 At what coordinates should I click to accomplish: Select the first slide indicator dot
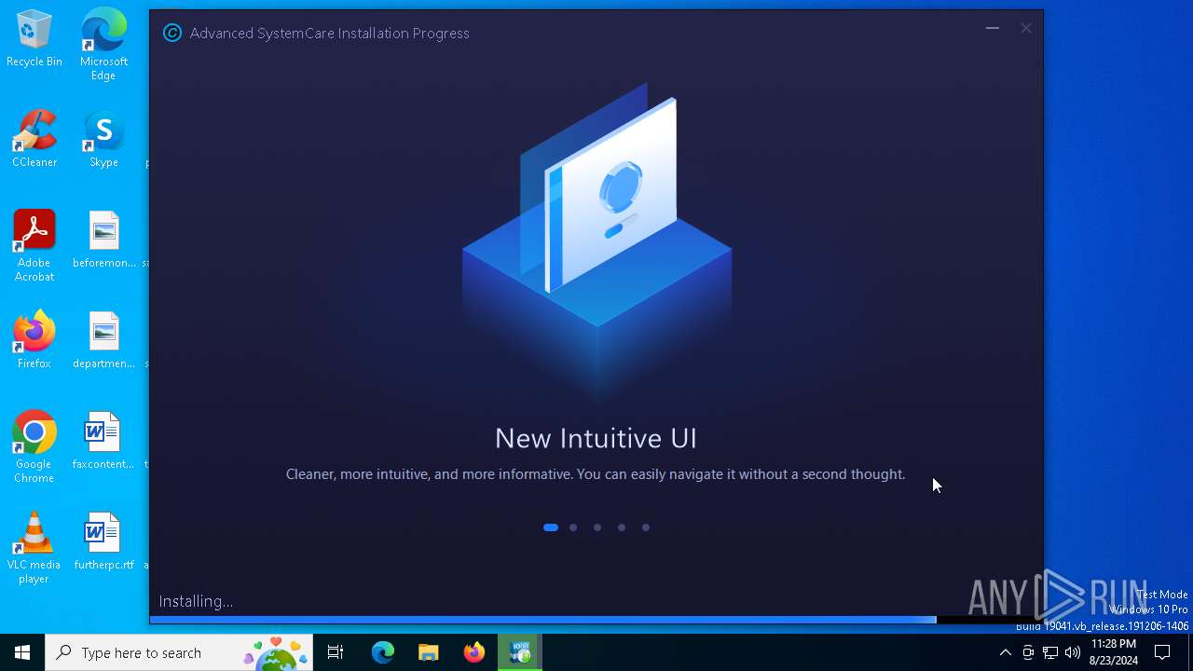(x=551, y=527)
